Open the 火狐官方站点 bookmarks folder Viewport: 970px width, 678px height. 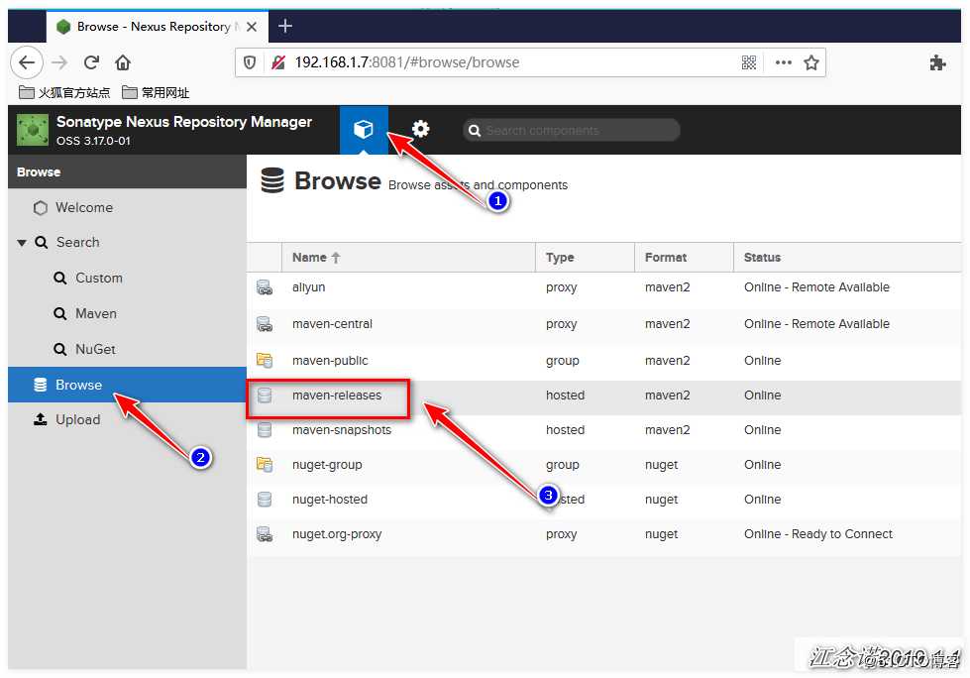64,93
